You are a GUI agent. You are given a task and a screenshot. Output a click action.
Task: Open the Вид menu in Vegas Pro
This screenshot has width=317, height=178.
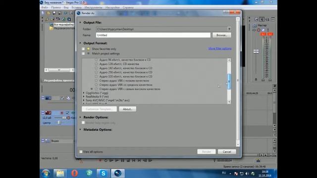coord(66,7)
